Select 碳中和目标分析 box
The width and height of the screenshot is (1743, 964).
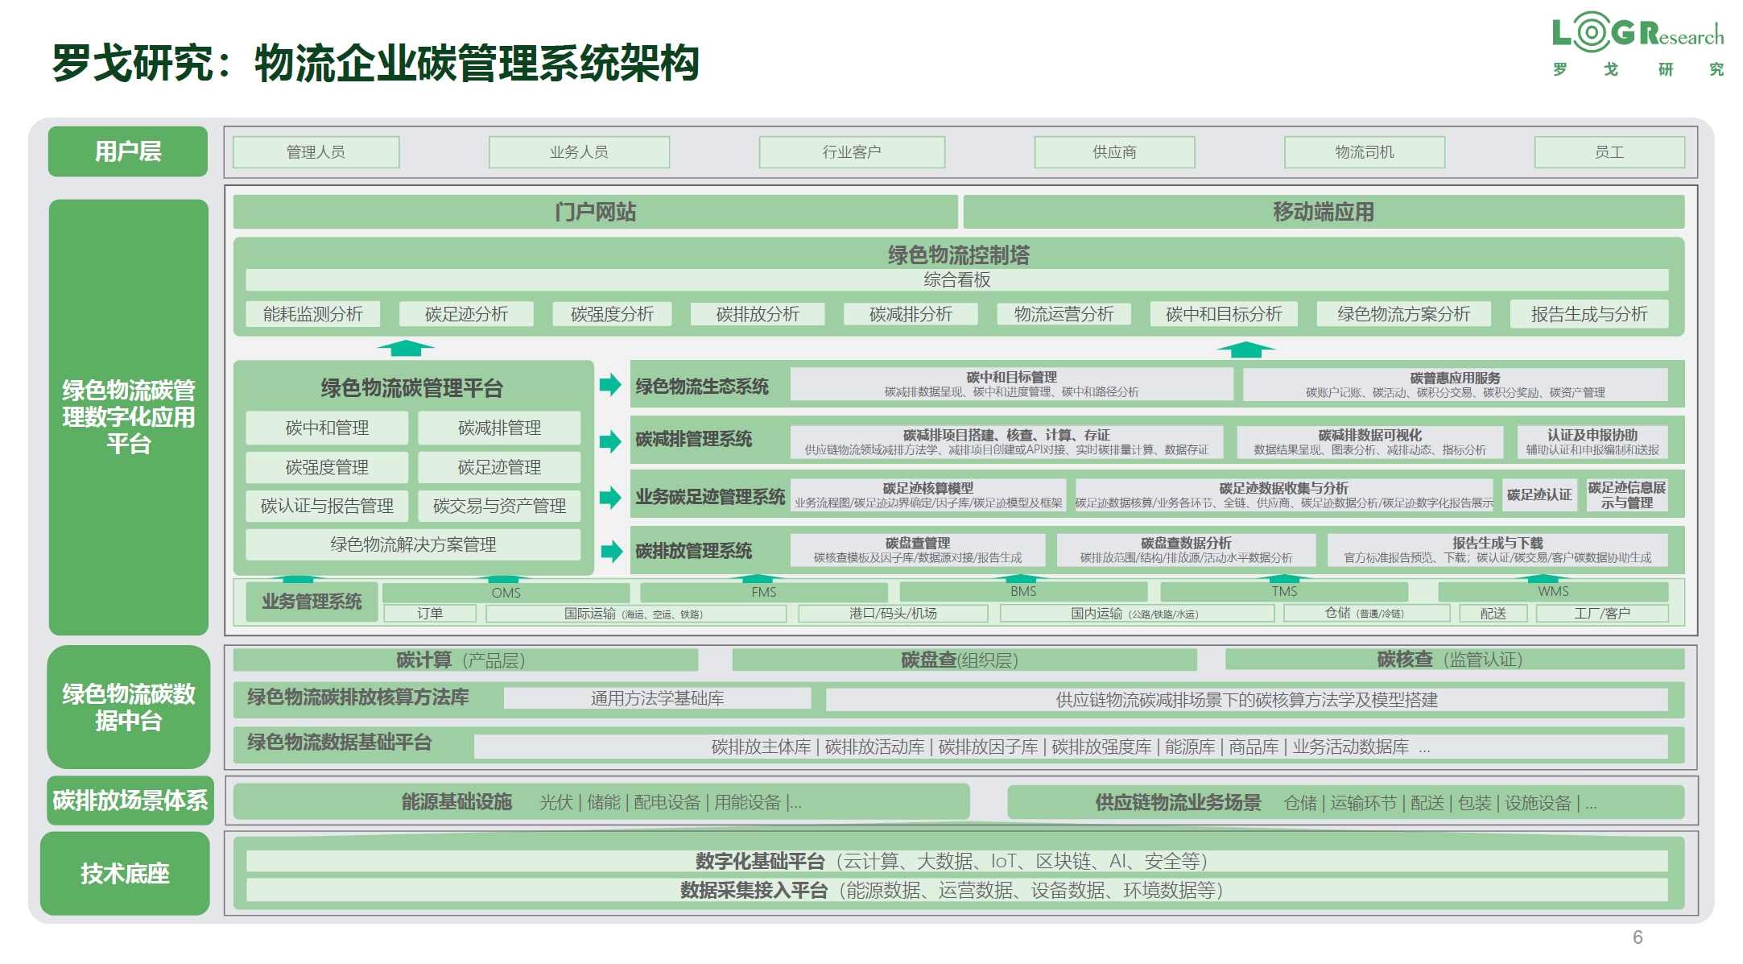[x=1224, y=314]
